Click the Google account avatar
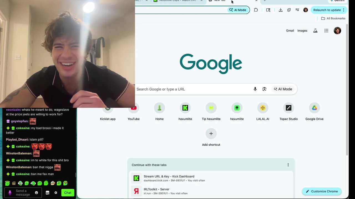Screen dimensions: 355x199 click(x=337, y=31)
